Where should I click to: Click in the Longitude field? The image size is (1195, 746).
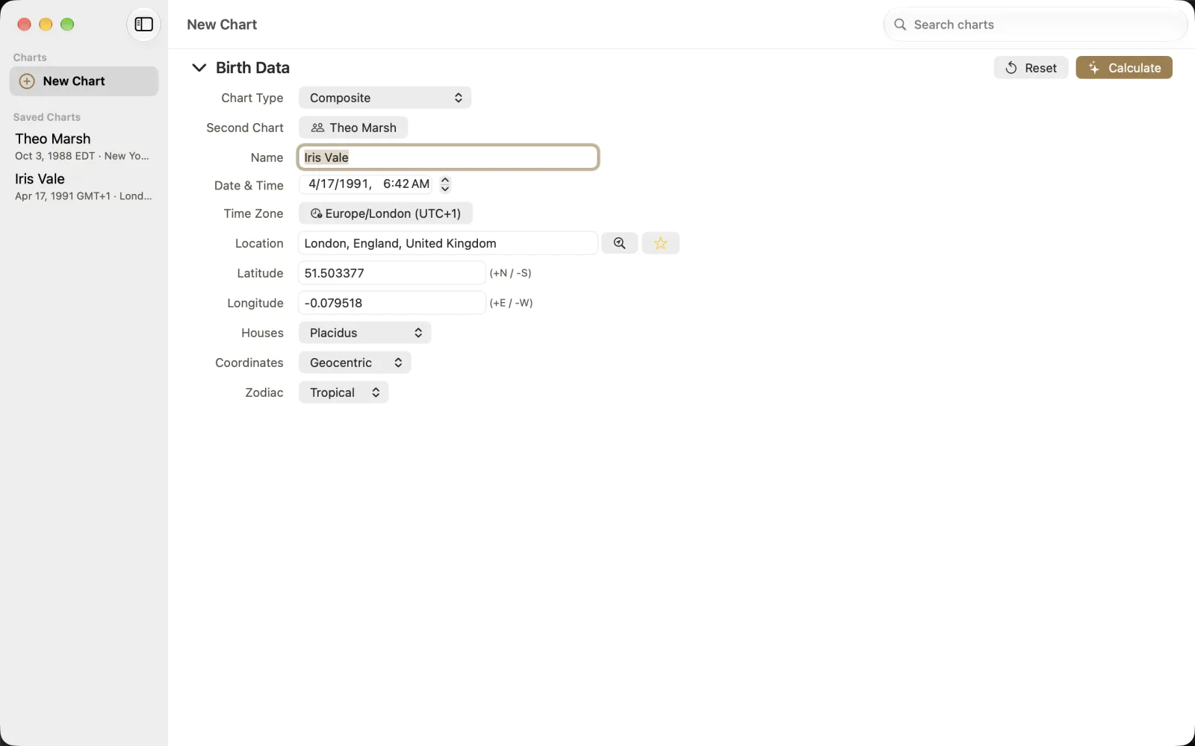[392, 303]
